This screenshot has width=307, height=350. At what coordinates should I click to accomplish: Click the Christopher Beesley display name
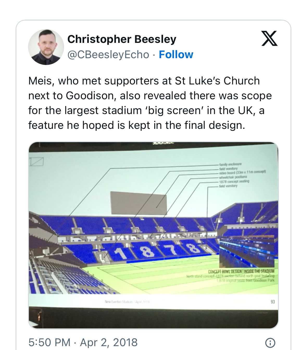(122, 39)
